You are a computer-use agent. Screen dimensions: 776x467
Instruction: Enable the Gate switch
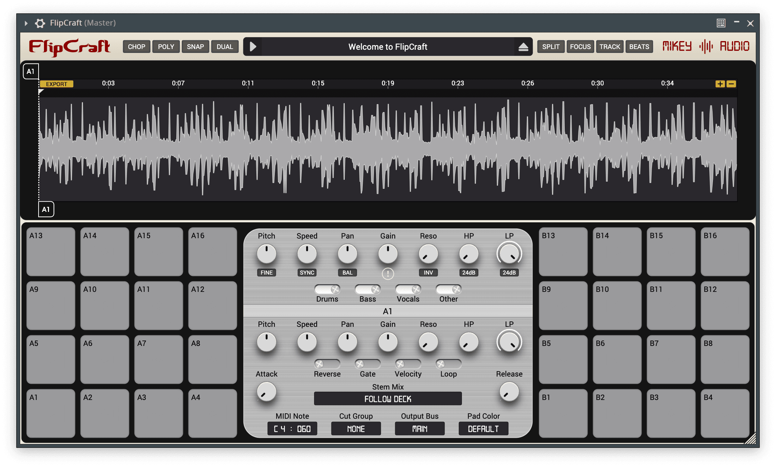pyautogui.click(x=367, y=364)
